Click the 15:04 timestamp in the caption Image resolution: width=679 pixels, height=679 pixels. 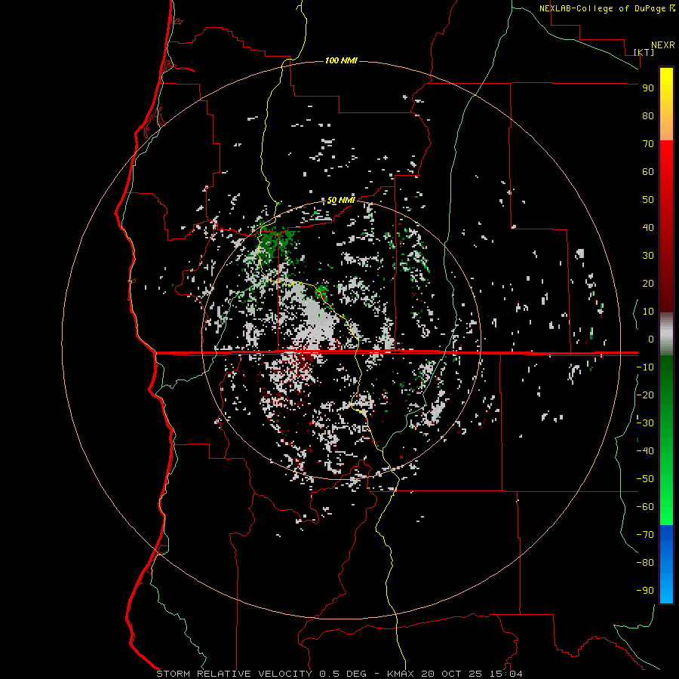[x=505, y=674]
